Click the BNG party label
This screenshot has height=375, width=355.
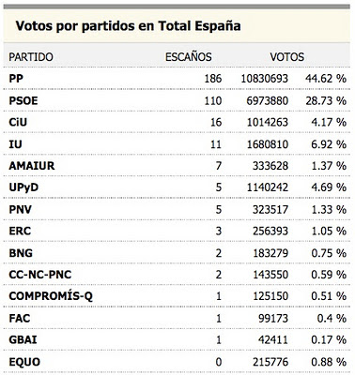(21, 253)
